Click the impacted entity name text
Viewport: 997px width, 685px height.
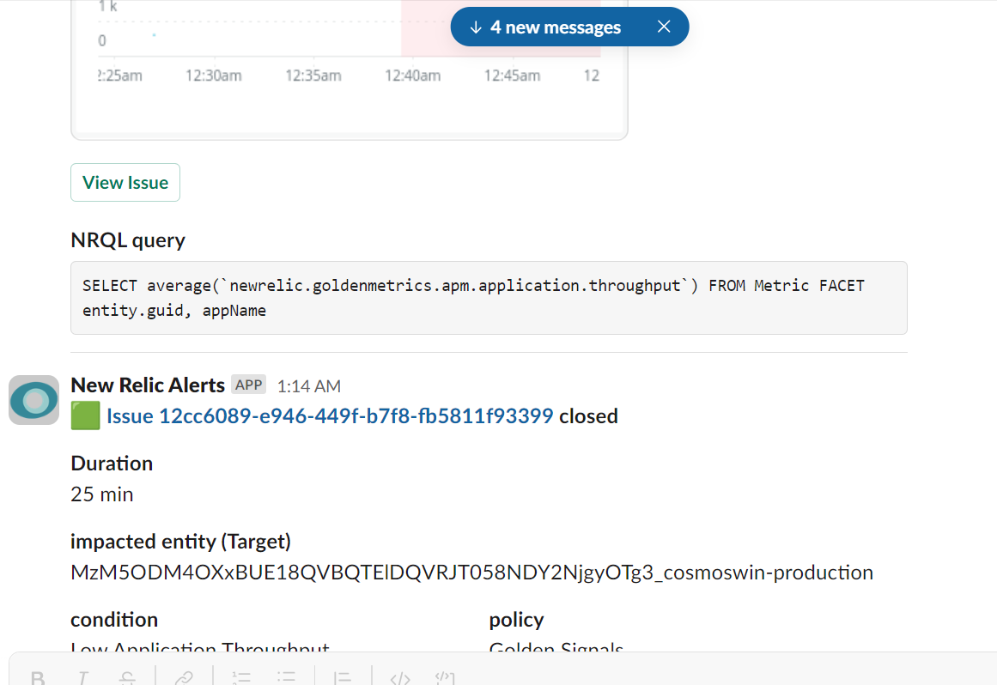pyautogui.click(x=471, y=573)
